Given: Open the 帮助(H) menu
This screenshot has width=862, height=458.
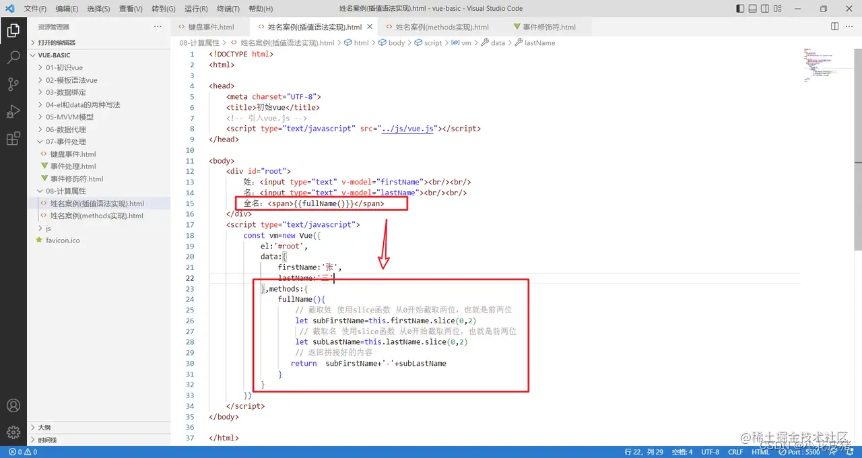Looking at the screenshot, I should click(x=260, y=9).
